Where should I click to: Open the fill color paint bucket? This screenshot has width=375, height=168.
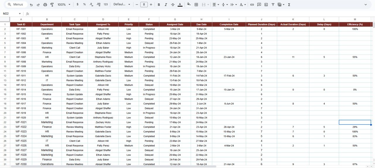tap(189, 5)
